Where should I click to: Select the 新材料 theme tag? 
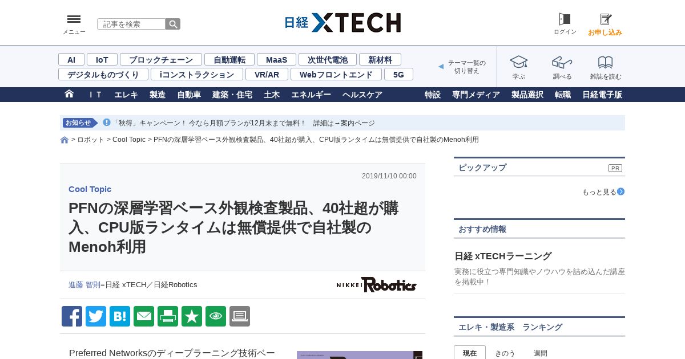click(x=380, y=59)
